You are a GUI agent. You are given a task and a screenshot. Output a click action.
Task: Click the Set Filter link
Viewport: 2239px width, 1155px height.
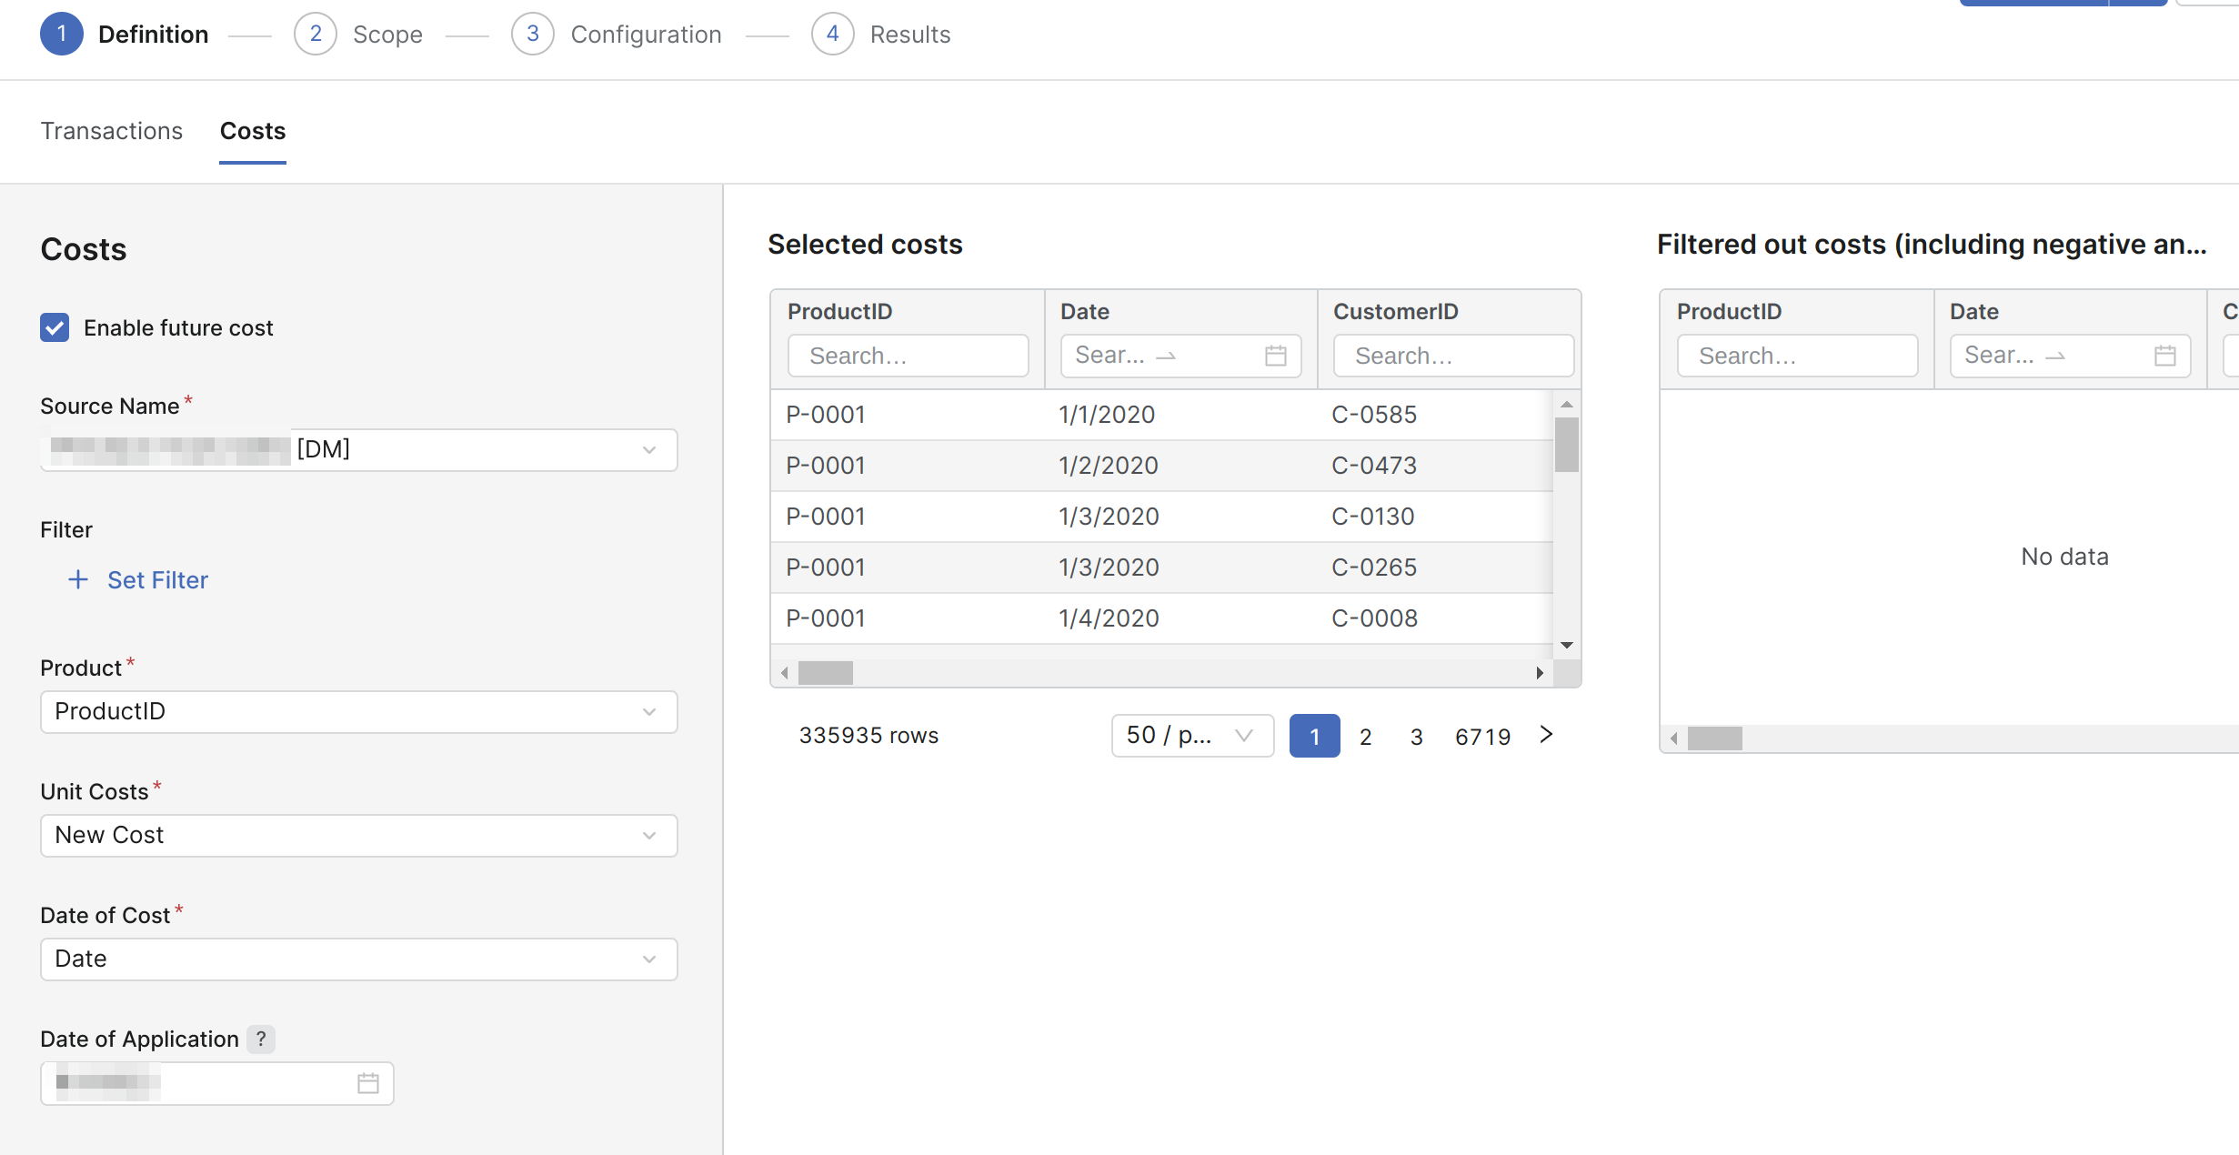(x=157, y=580)
